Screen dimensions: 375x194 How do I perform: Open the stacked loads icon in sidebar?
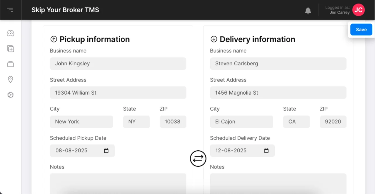tap(11, 64)
